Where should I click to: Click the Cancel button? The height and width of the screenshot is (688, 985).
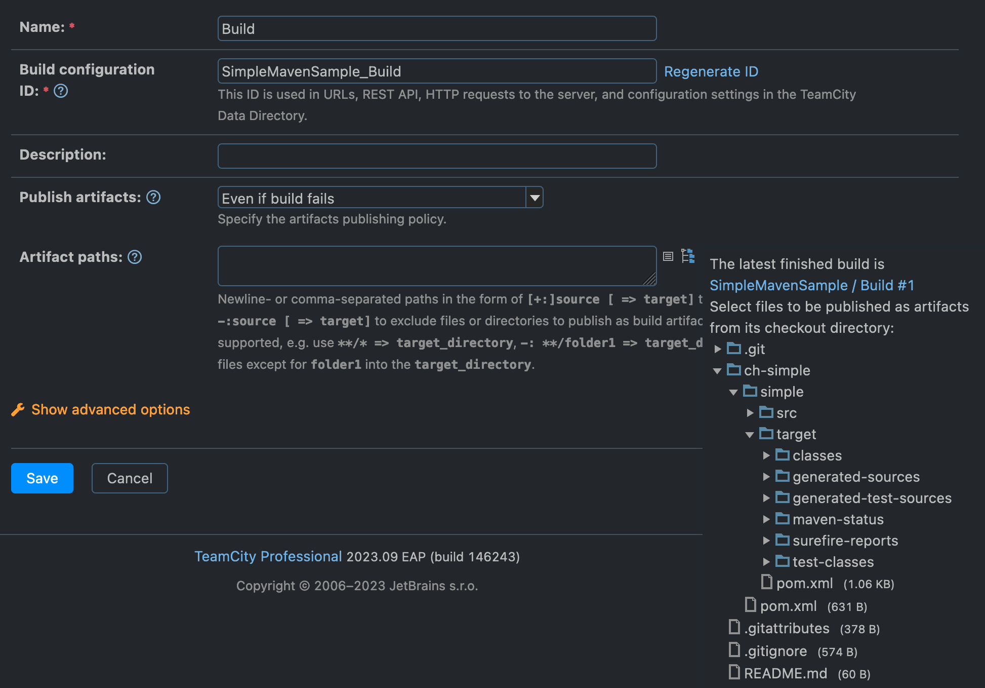pyautogui.click(x=130, y=478)
